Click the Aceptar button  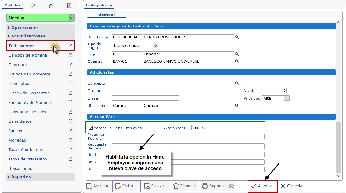click(262, 186)
